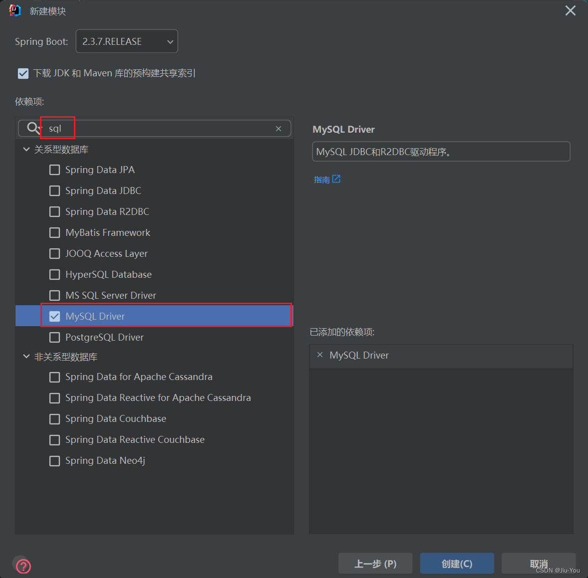Collapse the 非关系型数据库 group
The height and width of the screenshot is (578, 588).
pyautogui.click(x=26, y=356)
